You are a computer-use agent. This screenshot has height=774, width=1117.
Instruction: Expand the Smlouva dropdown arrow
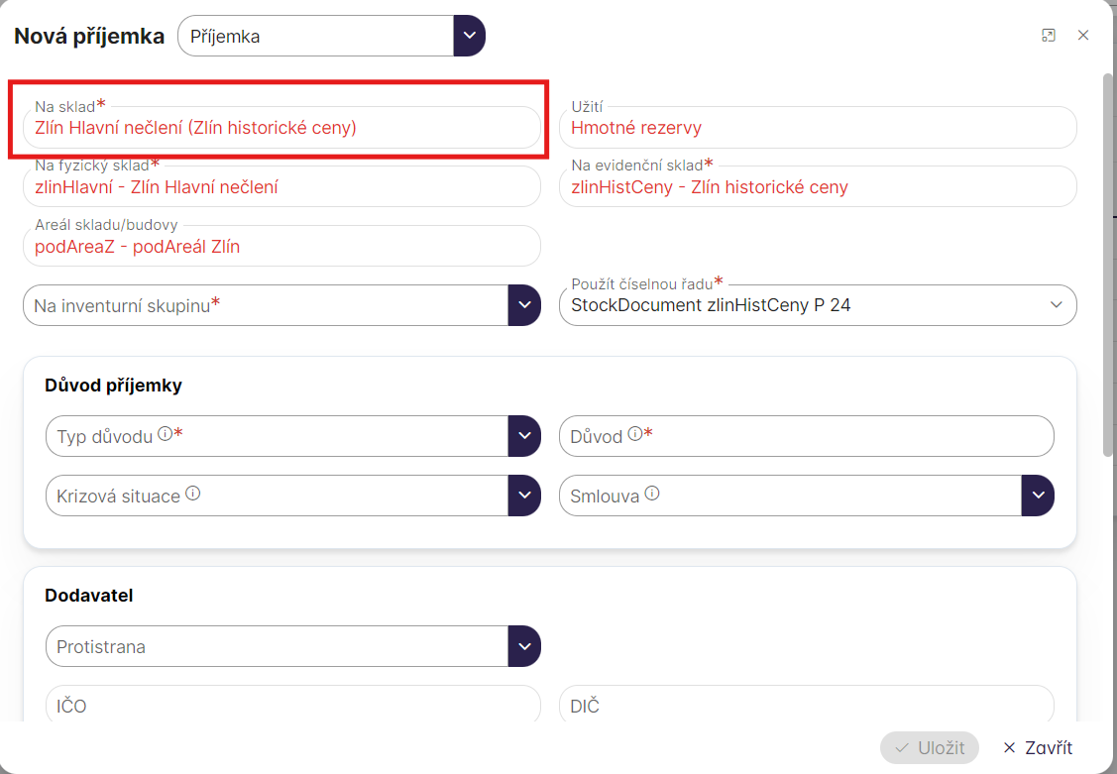1038,496
